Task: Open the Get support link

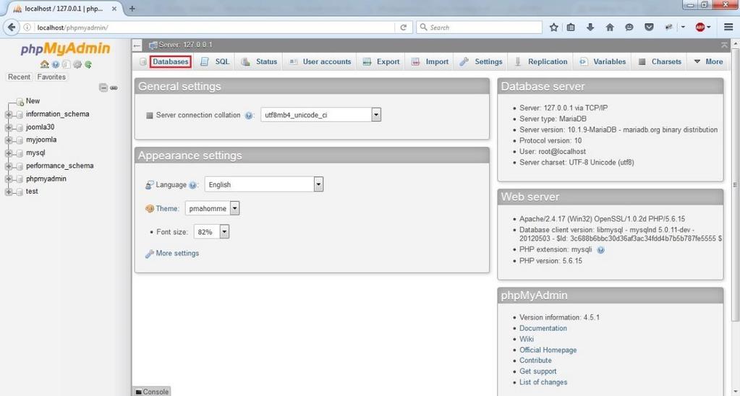Action: pos(538,371)
